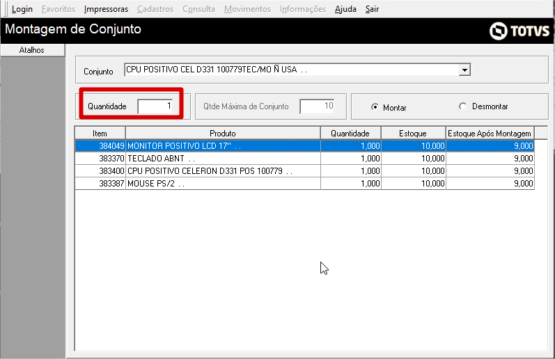Click item code 383387

click(x=111, y=184)
